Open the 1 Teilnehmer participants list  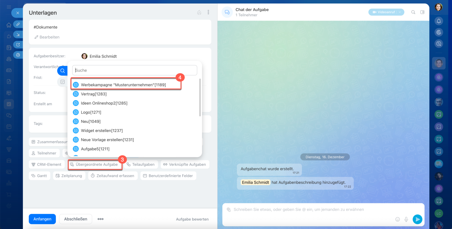[246, 15]
